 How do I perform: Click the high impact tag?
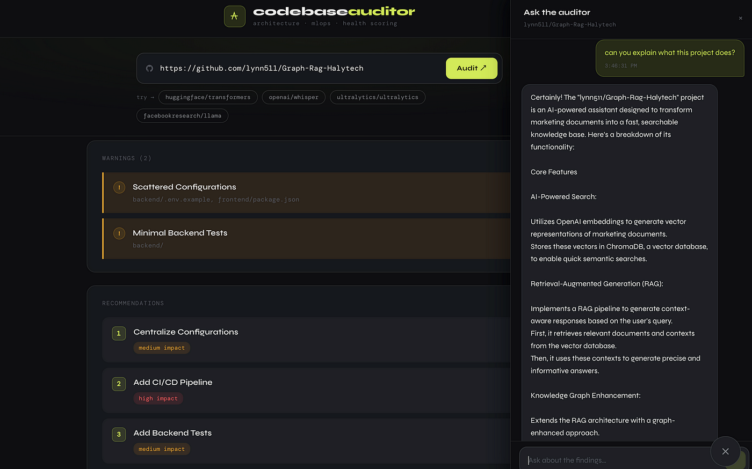158,398
